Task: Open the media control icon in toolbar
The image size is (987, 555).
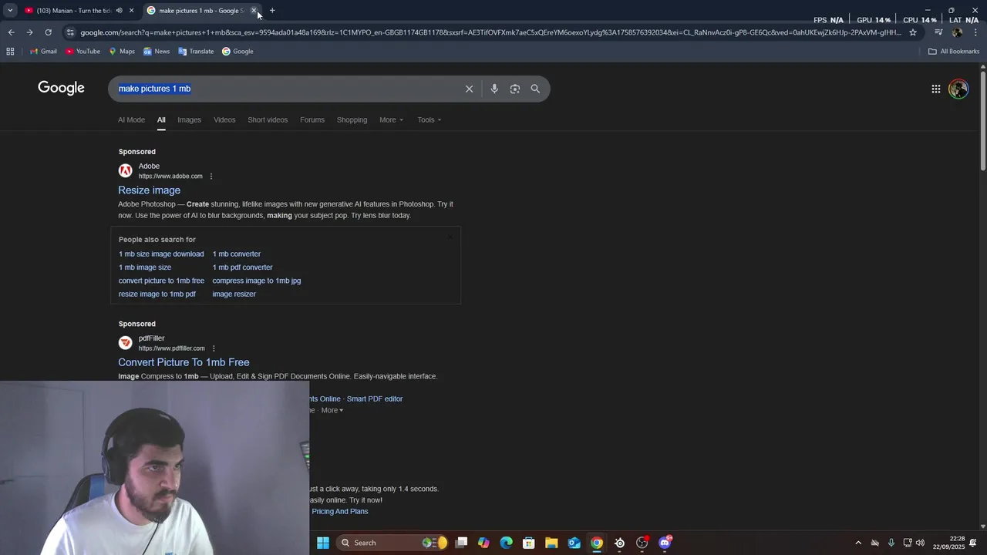Action: [938, 32]
